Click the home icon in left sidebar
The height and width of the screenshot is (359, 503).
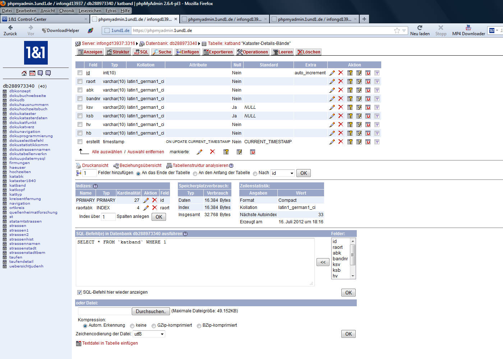click(x=24, y=73)
